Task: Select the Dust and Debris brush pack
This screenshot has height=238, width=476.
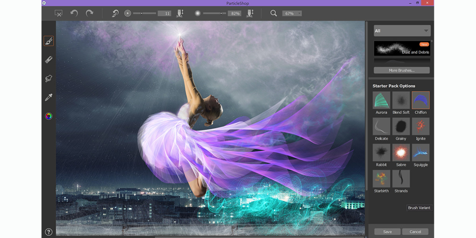Action: click(402, 48)
